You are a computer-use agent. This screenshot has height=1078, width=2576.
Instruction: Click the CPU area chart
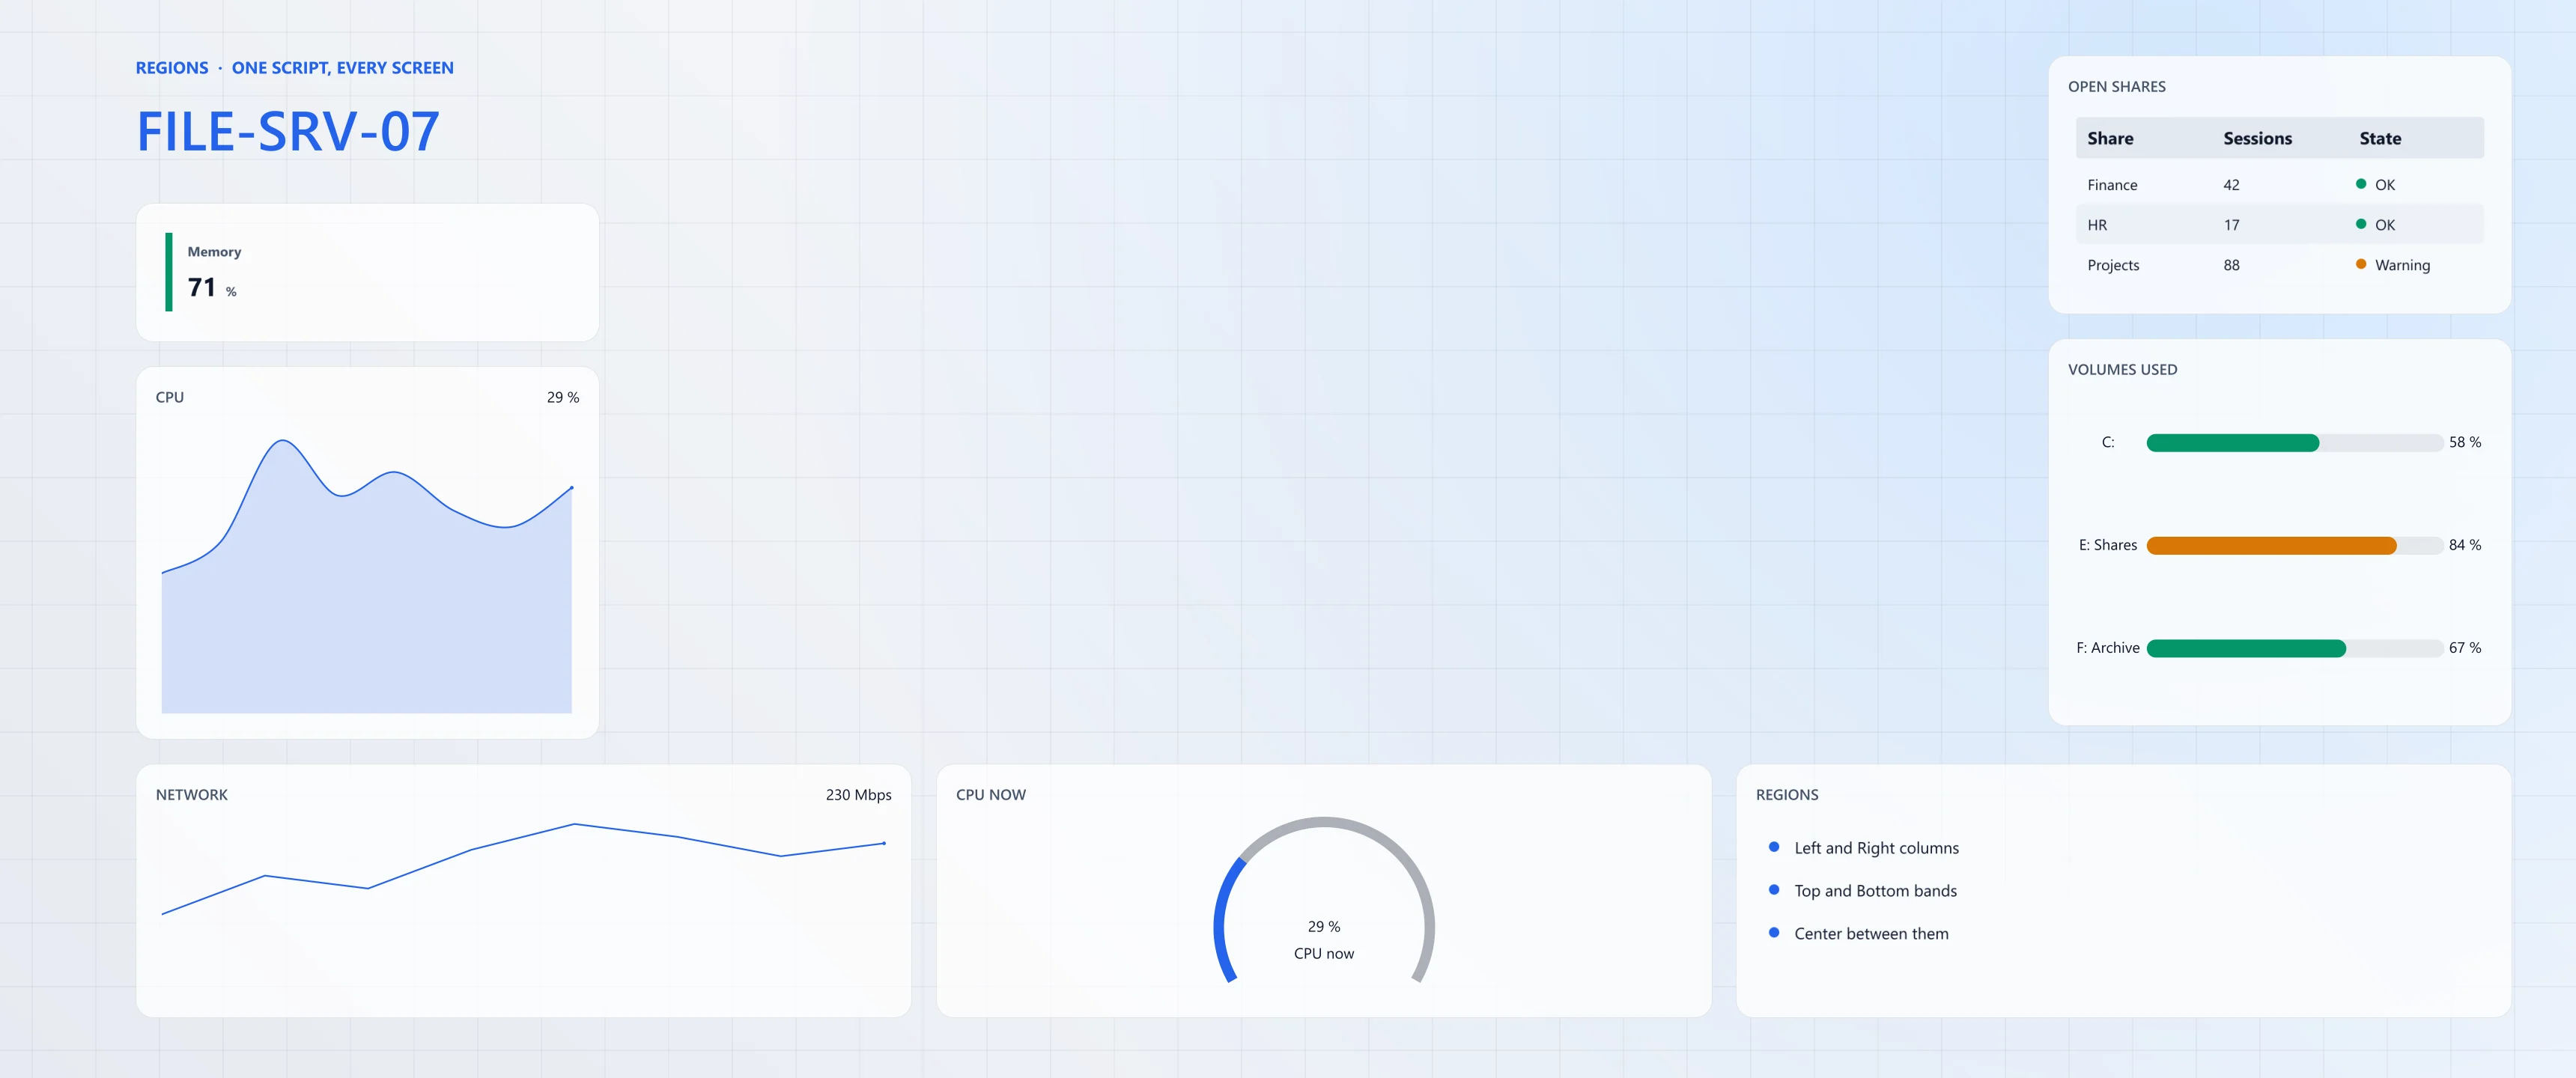pos(367,576)
